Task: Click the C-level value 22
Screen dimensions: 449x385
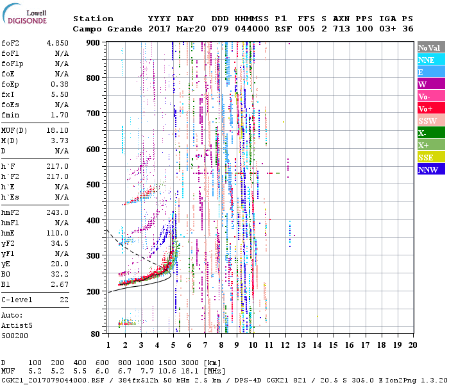Action: [x=63, y=300]
